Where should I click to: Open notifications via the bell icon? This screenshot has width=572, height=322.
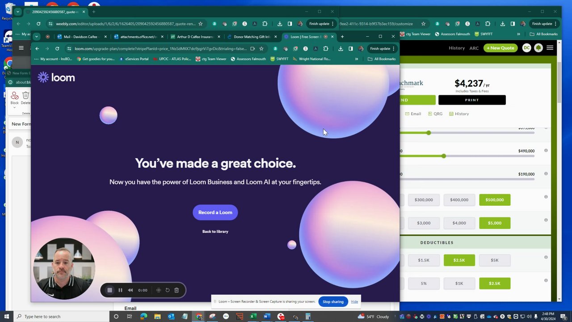tap(538, 48)
